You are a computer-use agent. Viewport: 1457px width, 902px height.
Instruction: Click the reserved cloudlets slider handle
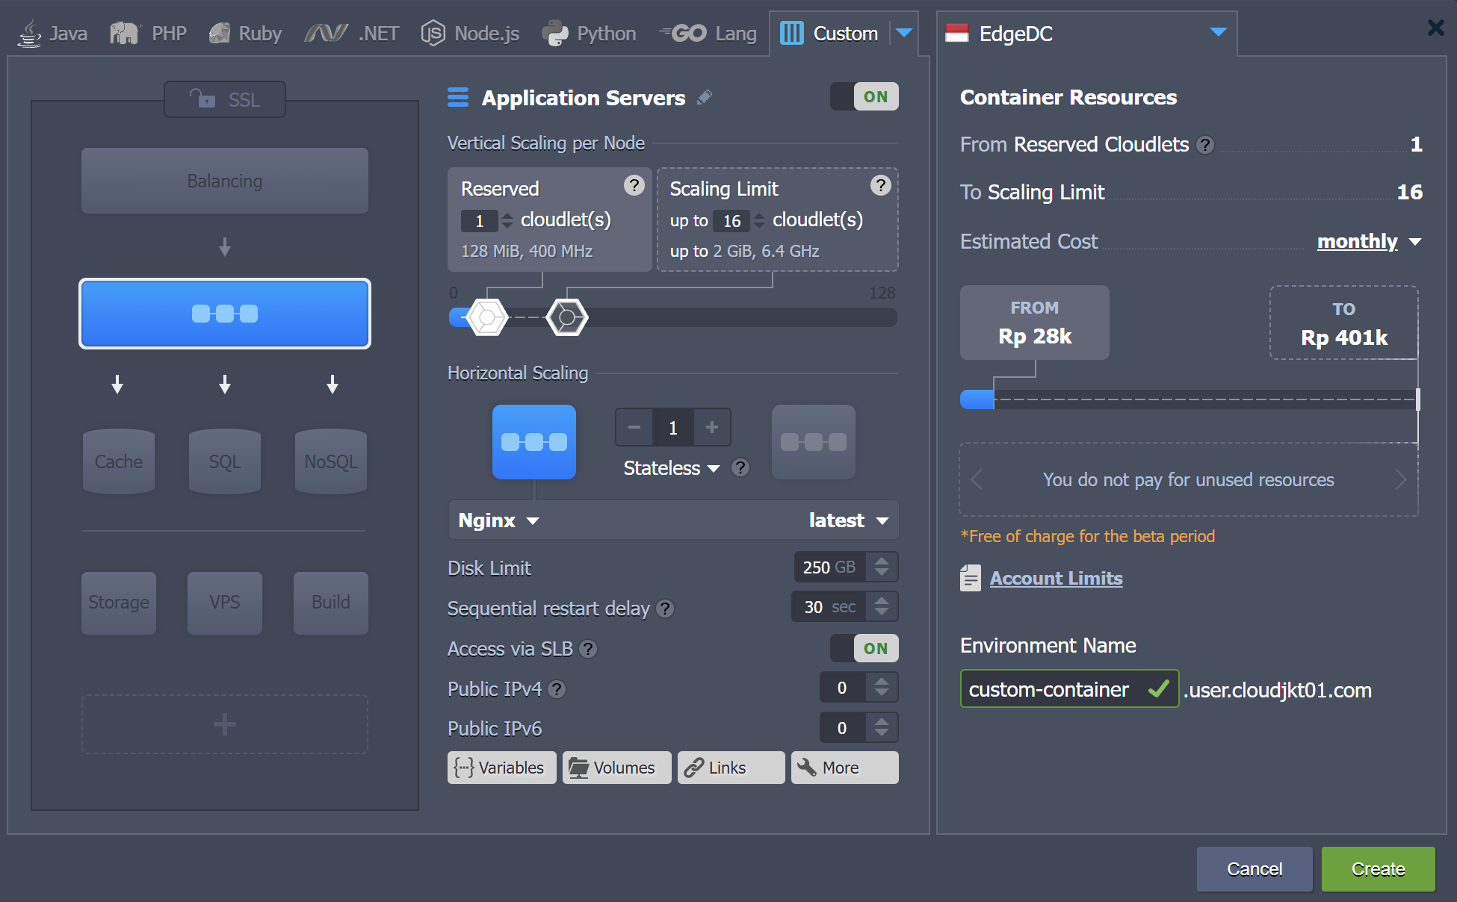pos(487,318)
